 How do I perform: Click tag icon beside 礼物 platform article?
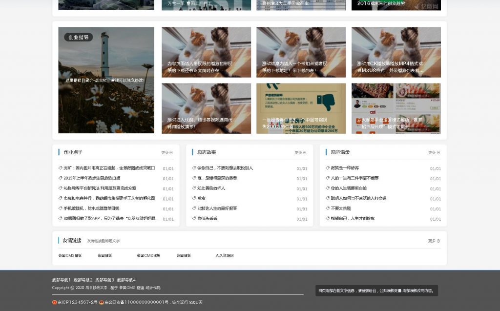coord(60,188)
